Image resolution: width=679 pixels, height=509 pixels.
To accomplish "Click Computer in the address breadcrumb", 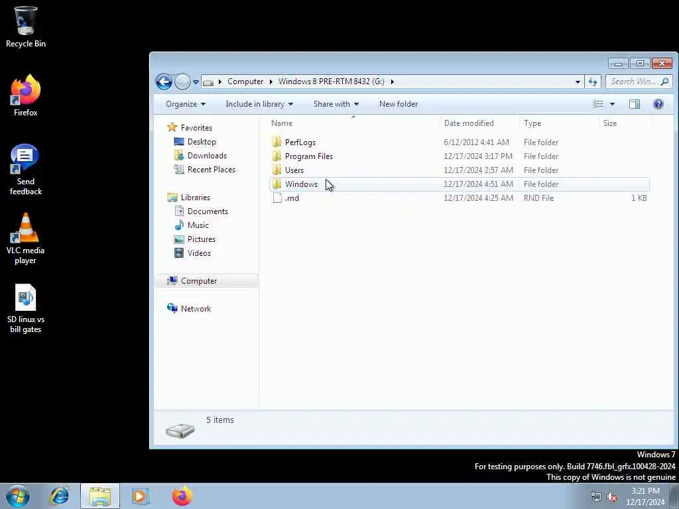I will 245,82.
